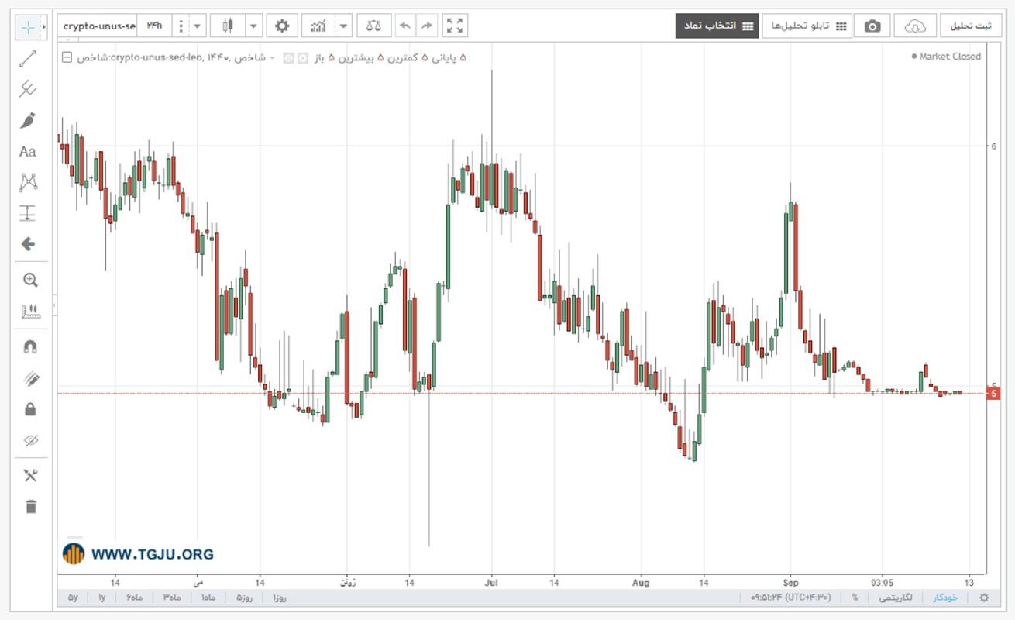Hide all drawings with the eye icon
The width and height of the screenshot is (1015, 620).
pyautogui.click(x=30, y=440)
